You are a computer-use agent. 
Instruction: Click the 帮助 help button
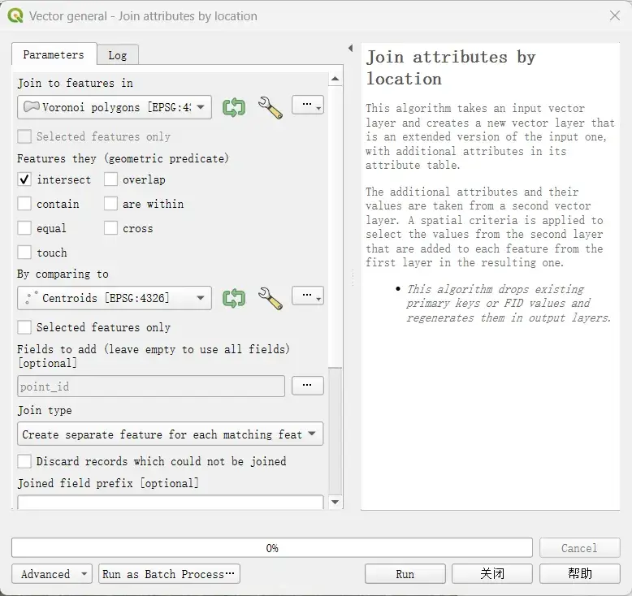(579, 574)
